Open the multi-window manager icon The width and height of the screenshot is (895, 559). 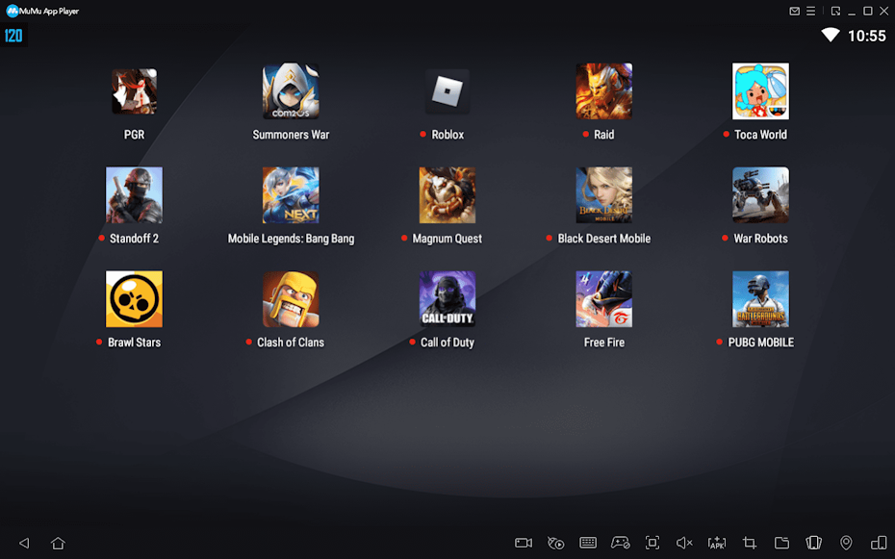pos(879,543)
